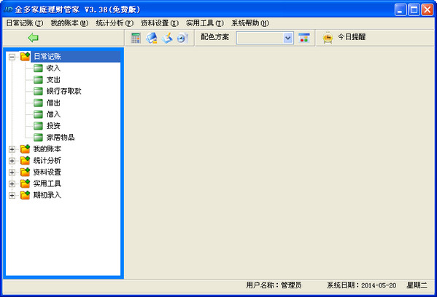Screen dimensions: 437x297
Task: Open the 系统帮助 menu
Action: (250, 23)
